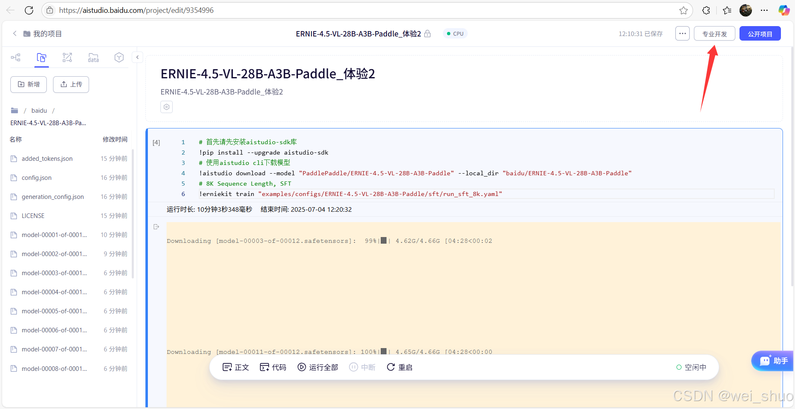Image resolution: width=795 pixels, height=409 pixels.
Task: Click the tag icon under project description
Action: [x=167, y=107]
